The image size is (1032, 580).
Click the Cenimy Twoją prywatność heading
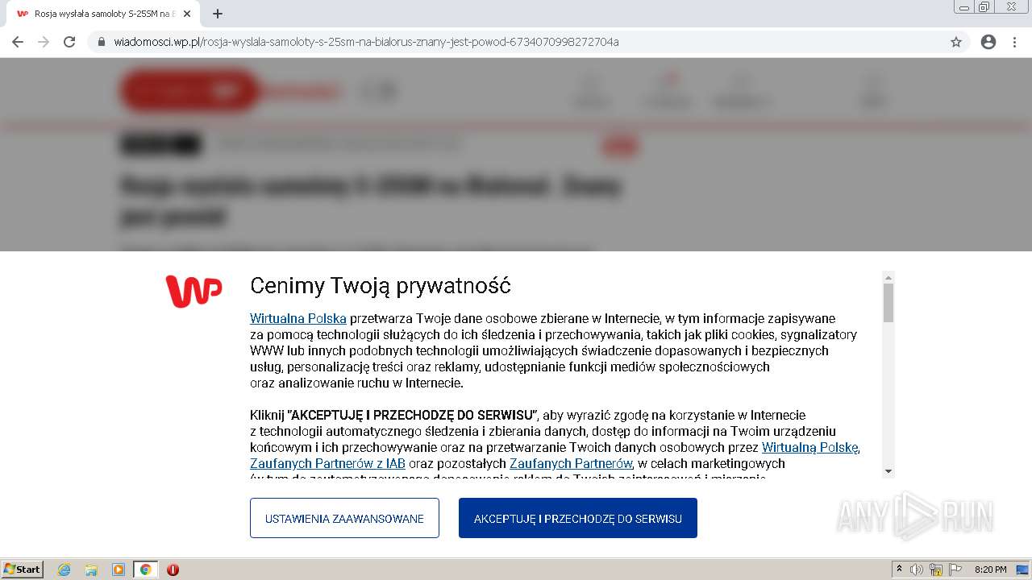click(381, 285)
